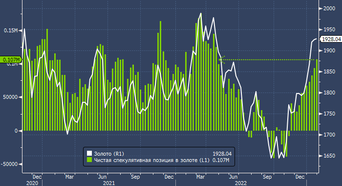The width and height of the screenshot is (342, 186).
Task: Click the Sep label right of 2022
Action: (x=267, y=177)
